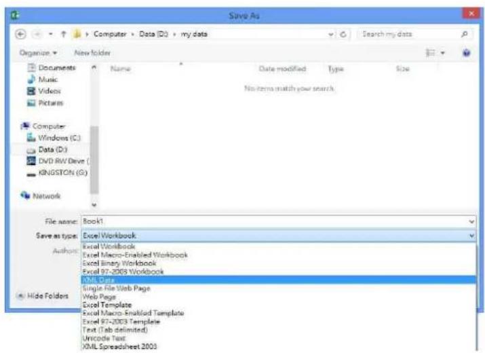Open the File name dropdown arrow
Image resolution: width=485 pixels, height=353 pixels.
click(x=471, y=221)
